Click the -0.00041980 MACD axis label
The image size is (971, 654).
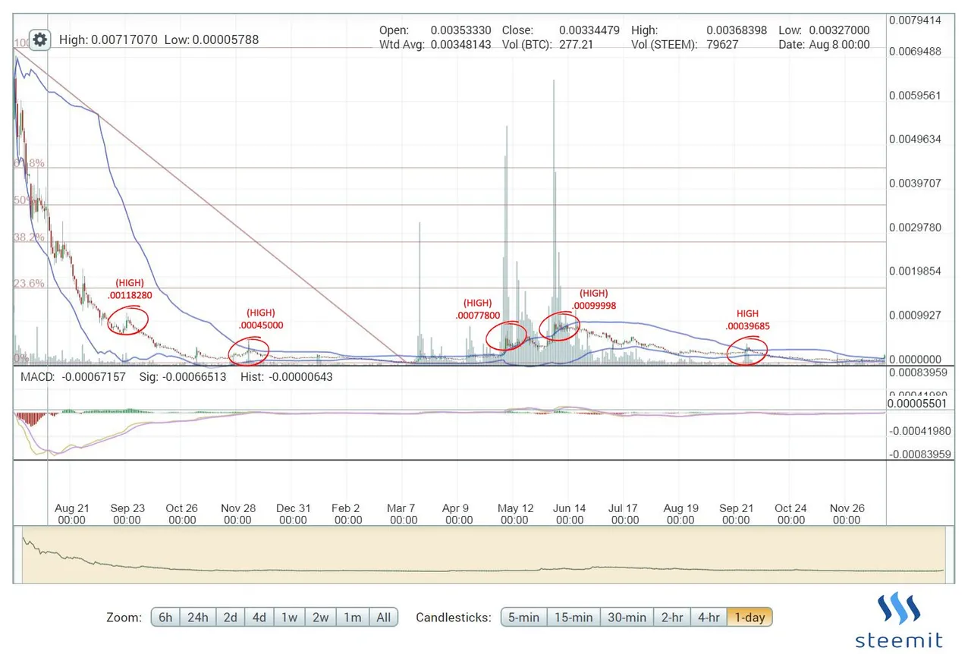click(919, 430)
